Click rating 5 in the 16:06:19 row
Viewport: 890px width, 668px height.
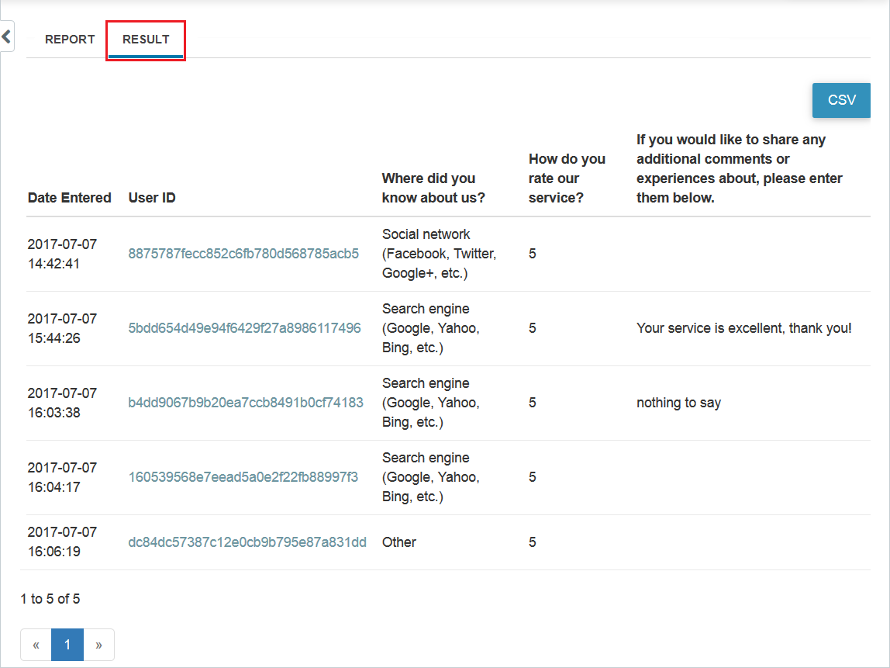coord(533,542)
